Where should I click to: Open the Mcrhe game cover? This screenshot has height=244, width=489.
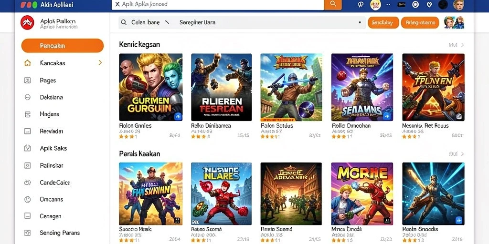362,193
